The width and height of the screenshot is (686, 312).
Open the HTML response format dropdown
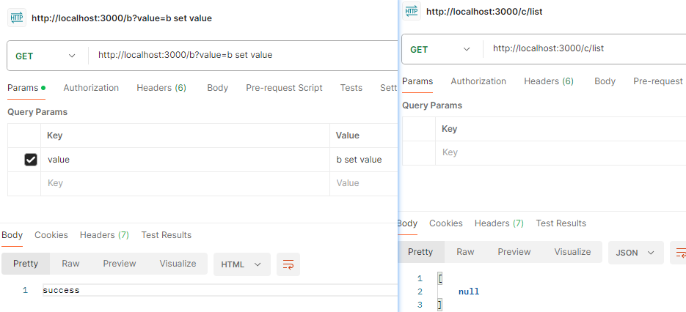coord(242,264)
